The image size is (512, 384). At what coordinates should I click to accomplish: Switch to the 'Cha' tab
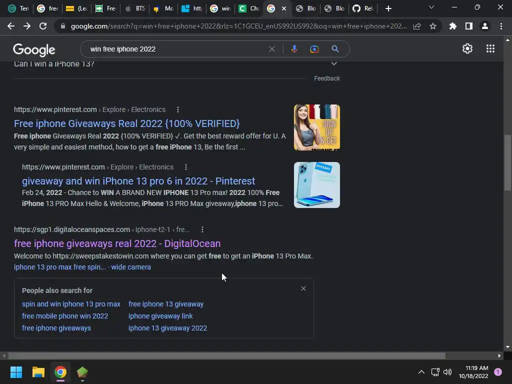coord(249,8)
